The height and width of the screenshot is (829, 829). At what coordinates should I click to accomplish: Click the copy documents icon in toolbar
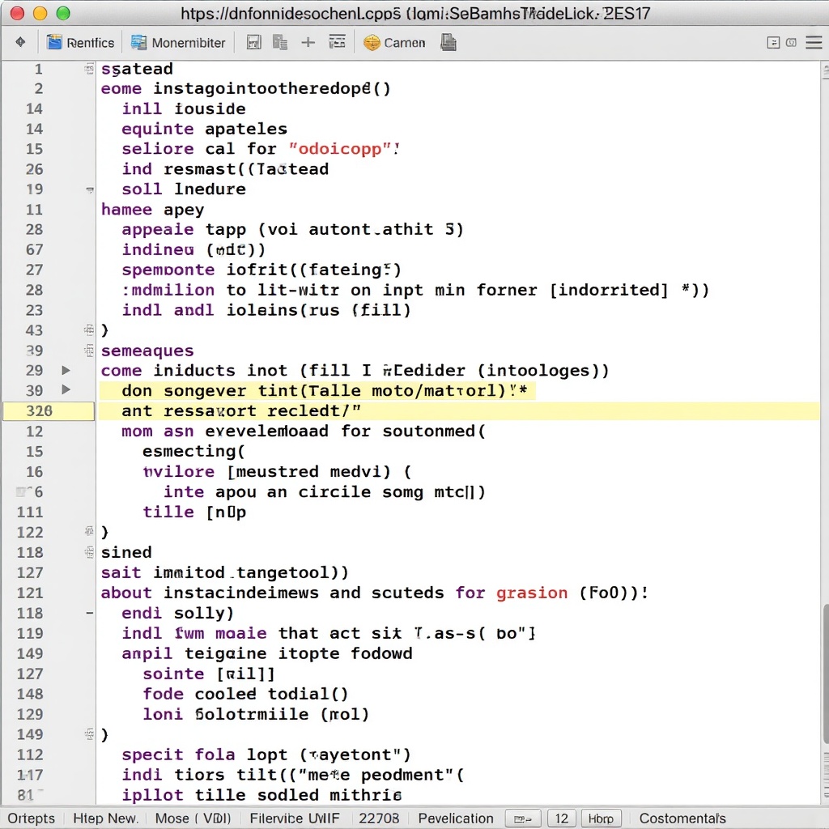tap(280, 43)
